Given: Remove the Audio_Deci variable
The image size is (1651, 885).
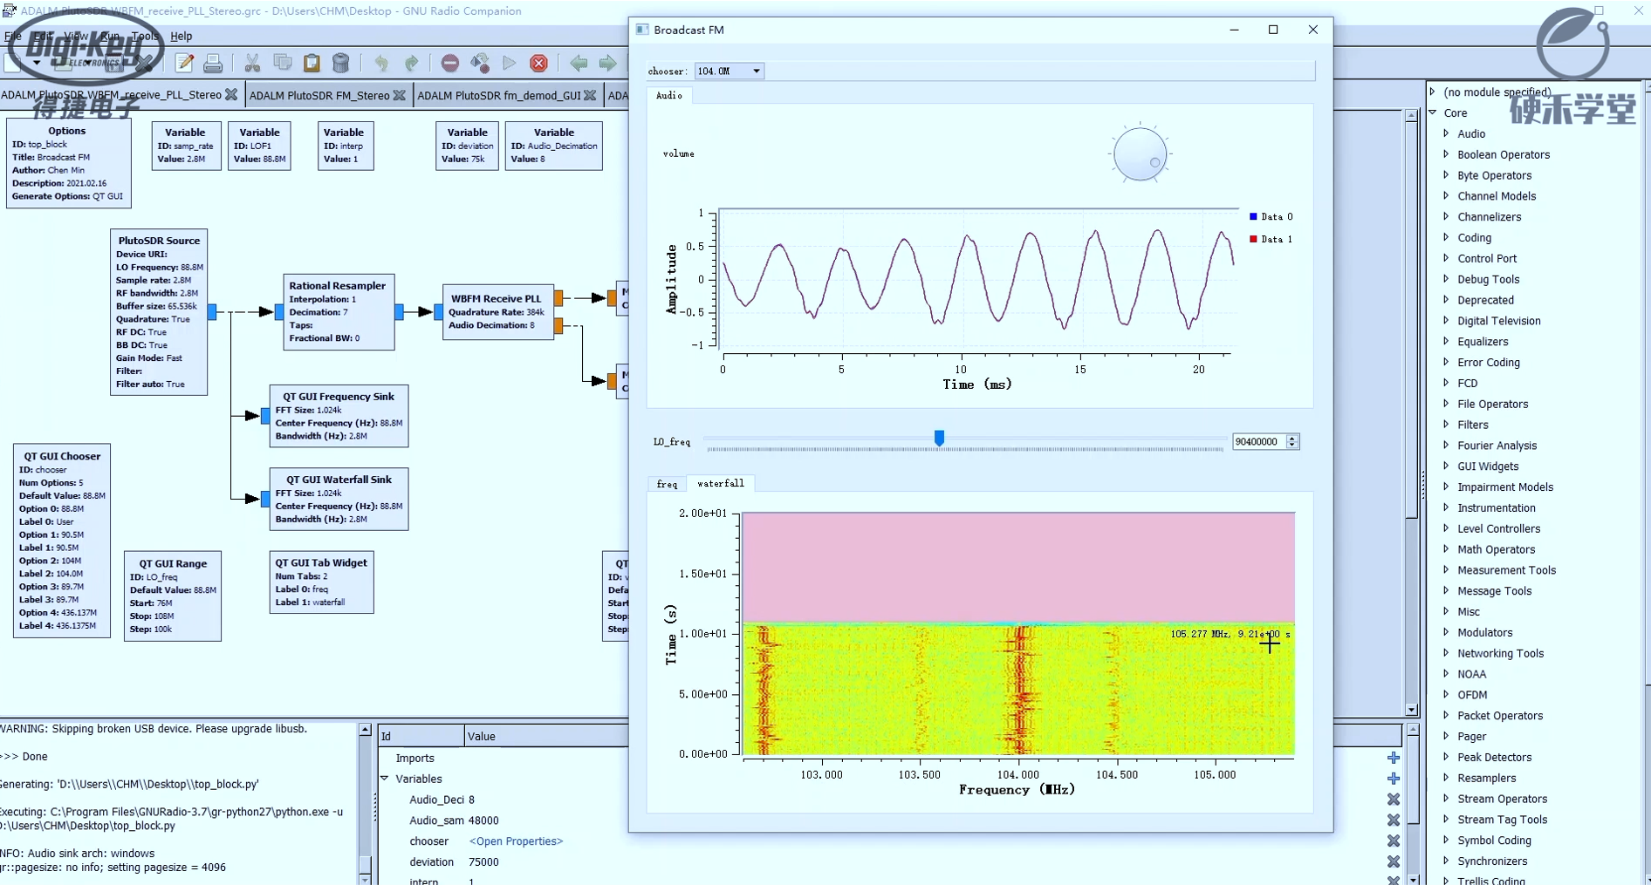Looking at the screenshot, I should (x=1394, y=800).
